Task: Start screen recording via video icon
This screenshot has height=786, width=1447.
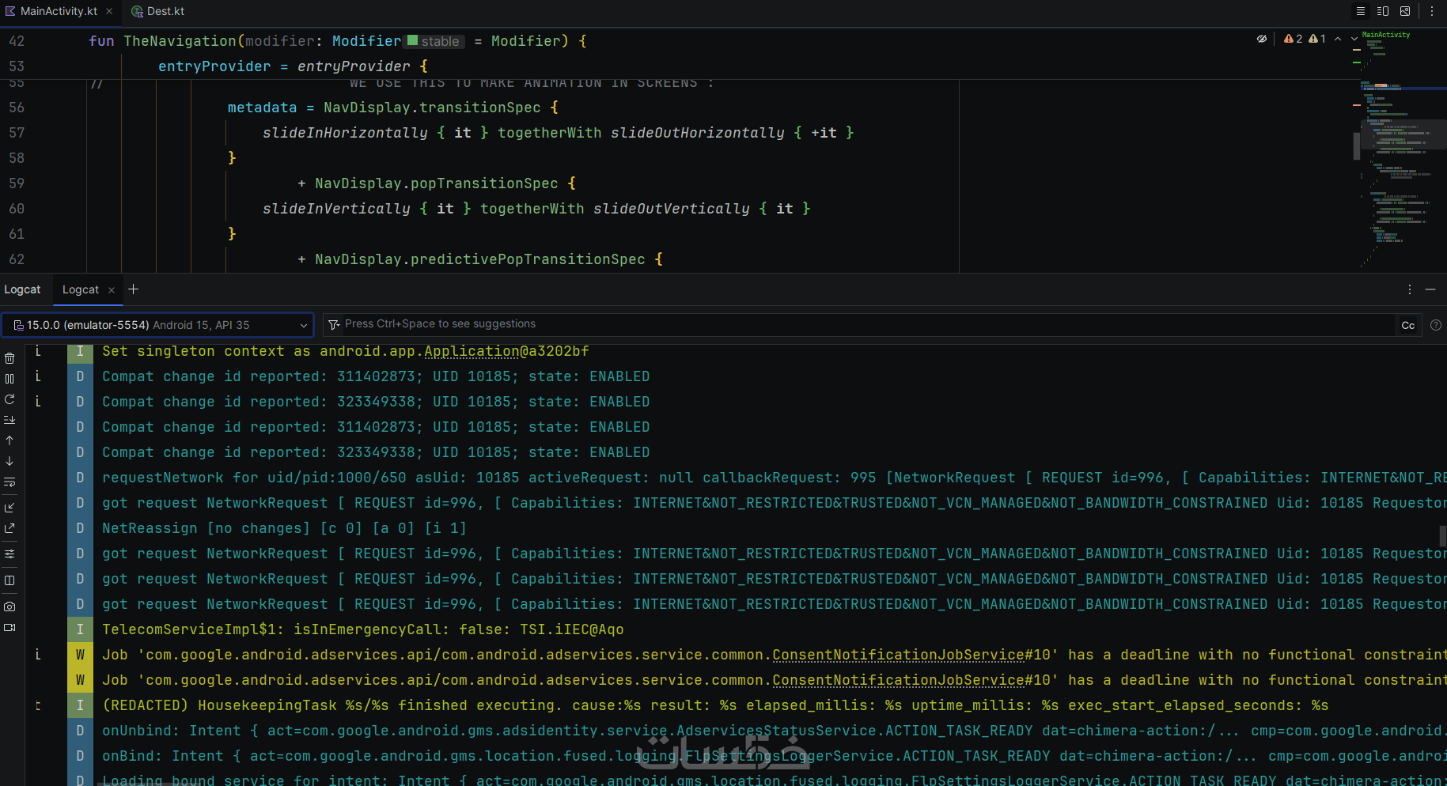Action: pos(9,628)
